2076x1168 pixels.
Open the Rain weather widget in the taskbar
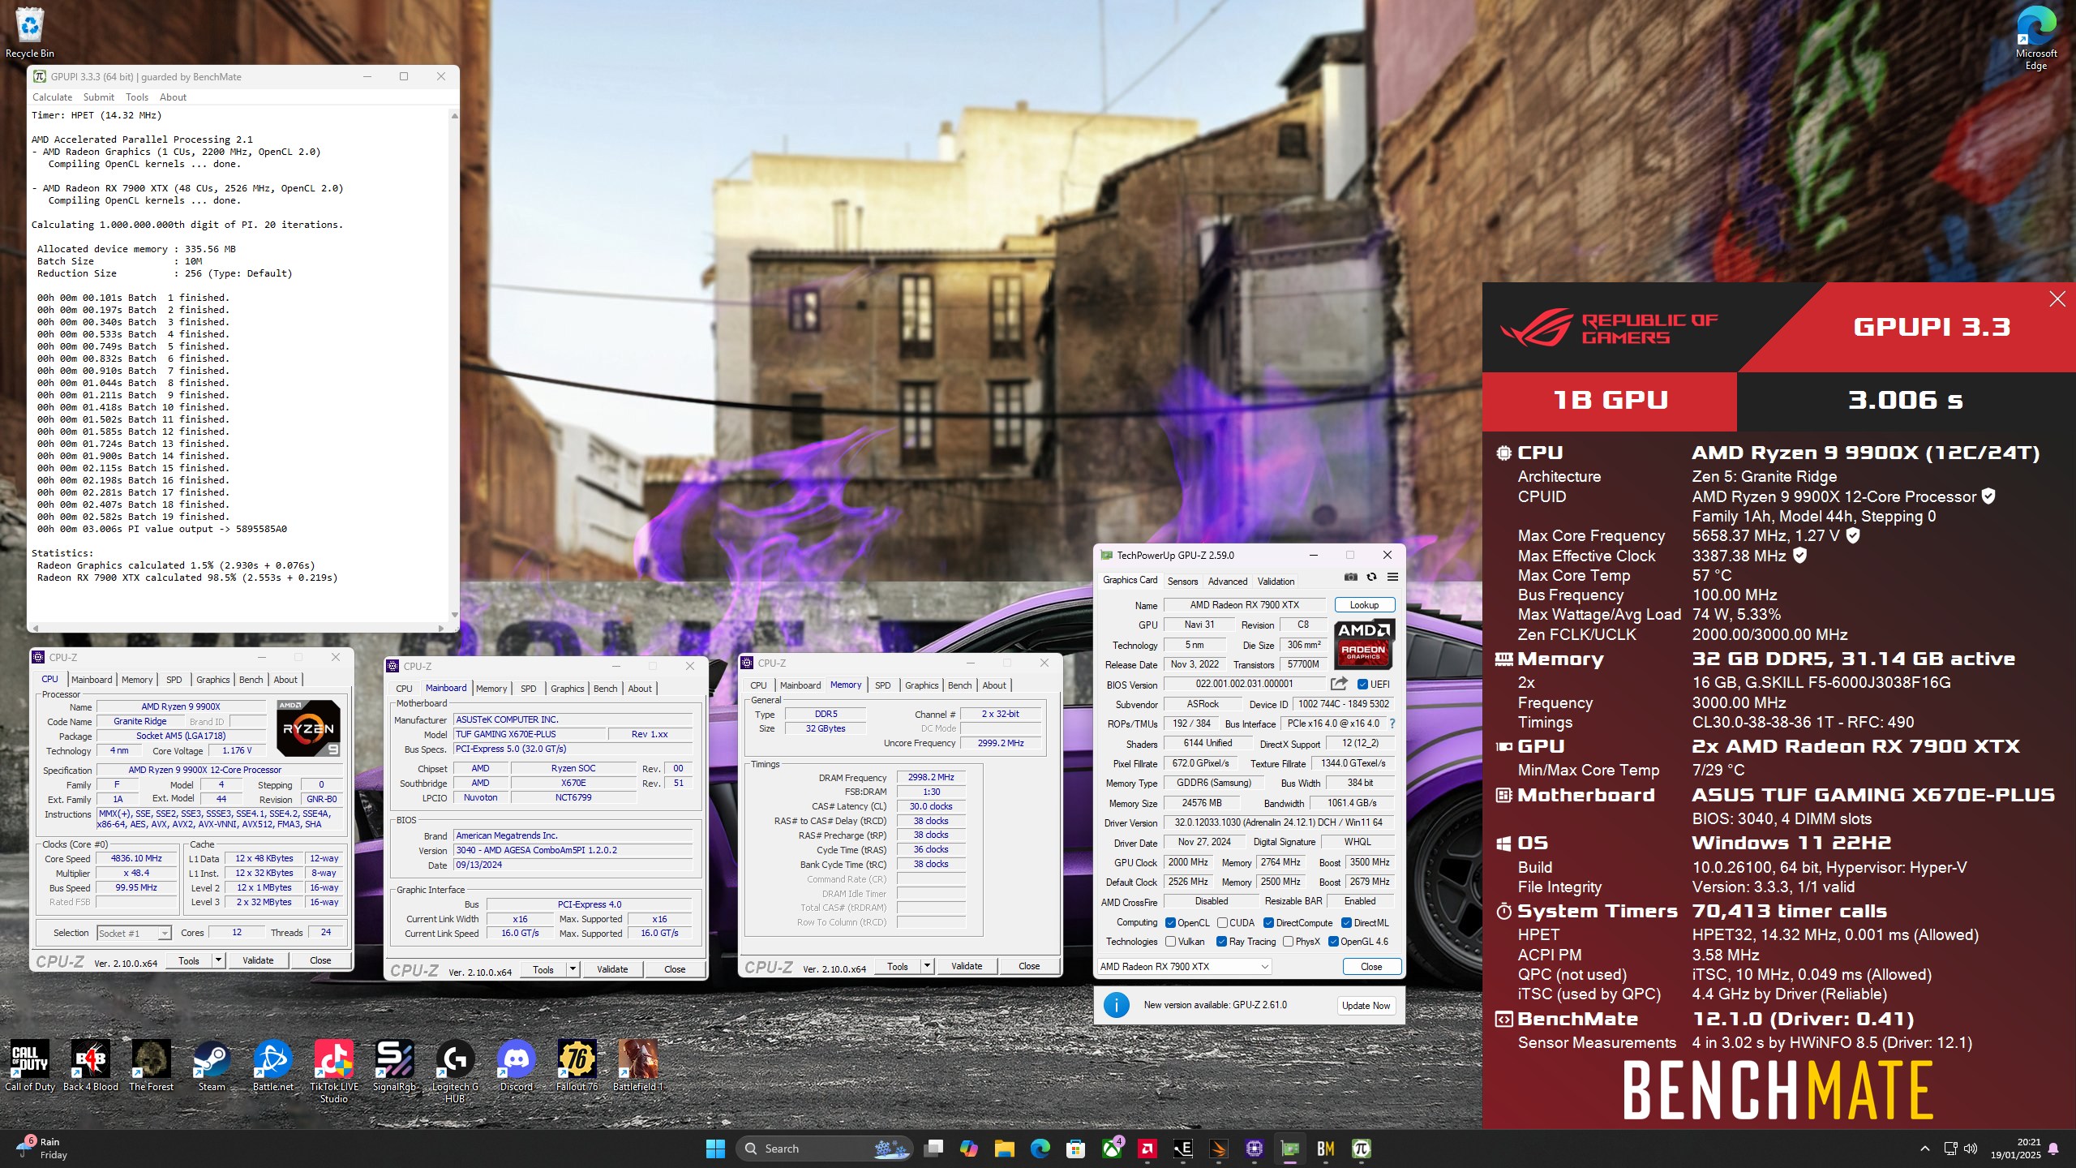42,1149
